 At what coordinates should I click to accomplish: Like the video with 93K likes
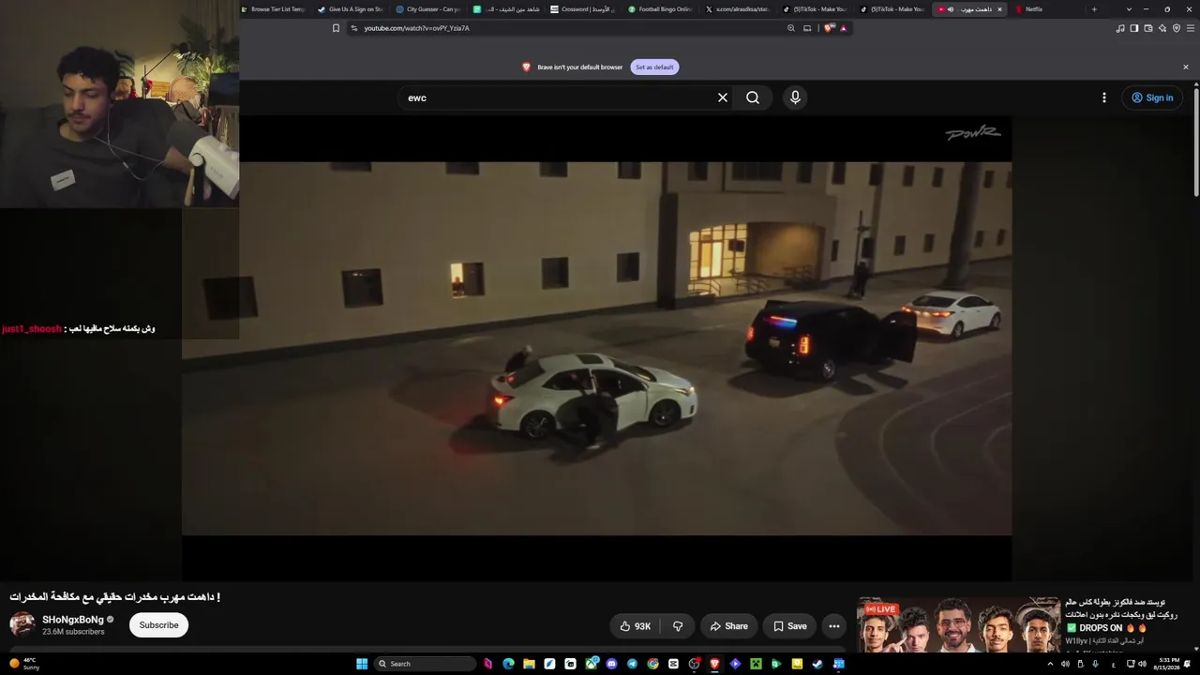pyautogui.click(x=636, y=626)
